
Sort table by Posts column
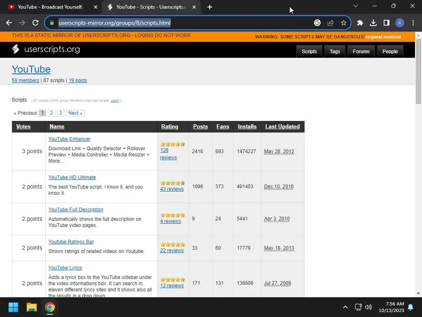(201, 126)
